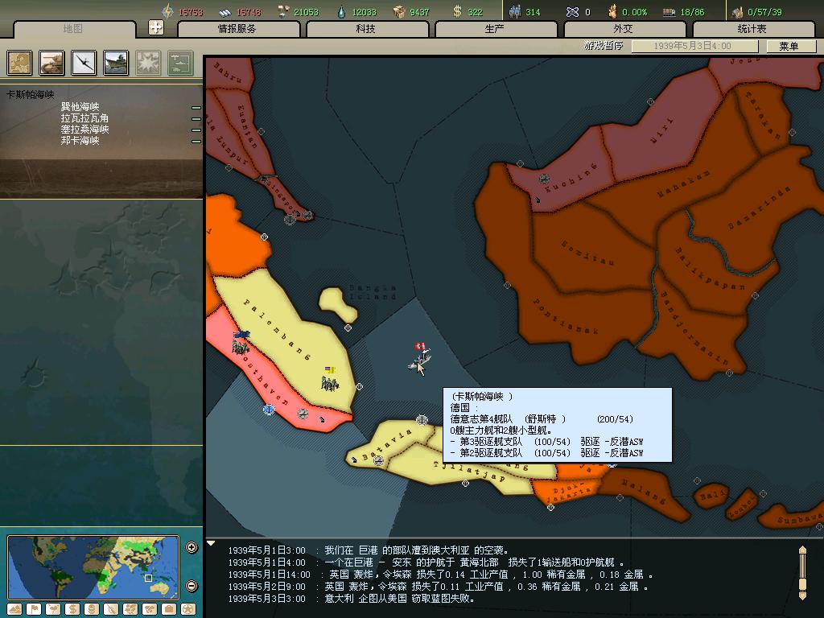Select the partisan rifle map mode
824x618 pixels.
point(111,610)
